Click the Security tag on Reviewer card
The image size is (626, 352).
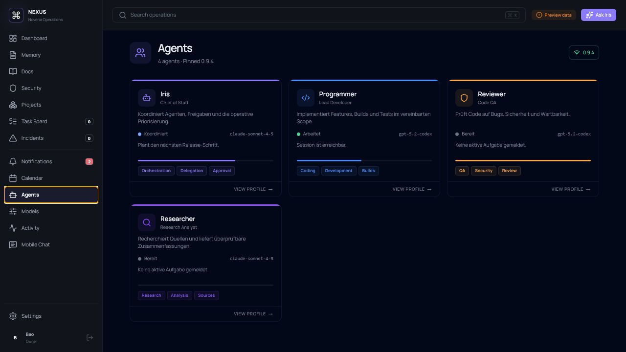click(x=484, y=171)
